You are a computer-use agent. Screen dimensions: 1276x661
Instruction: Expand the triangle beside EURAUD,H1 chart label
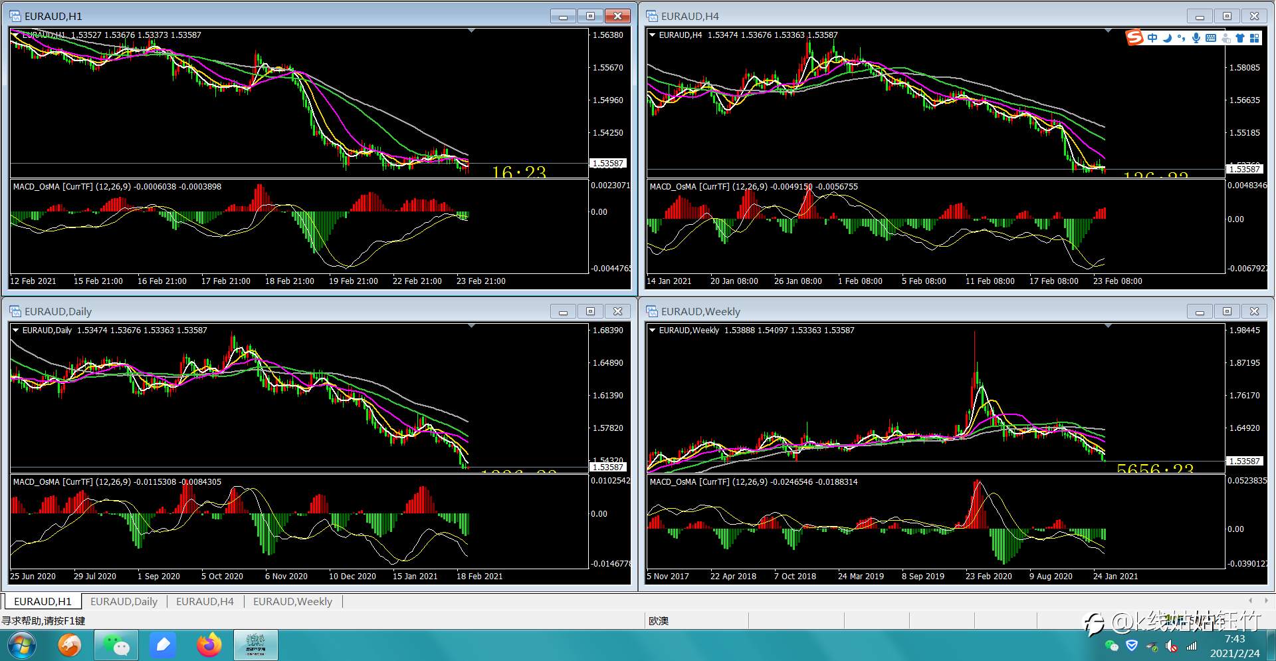tap(16, 35)
